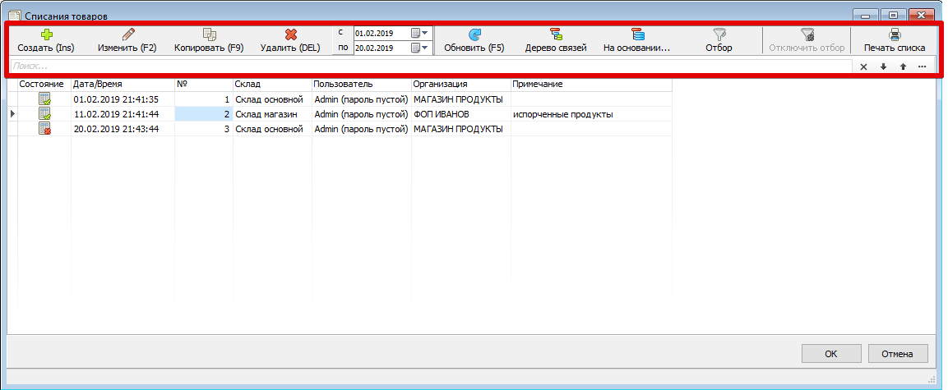Viewport: 948px width, 390px height.
Task: Select Склад основной in row number 1
Action: click(x=272, y=99)
